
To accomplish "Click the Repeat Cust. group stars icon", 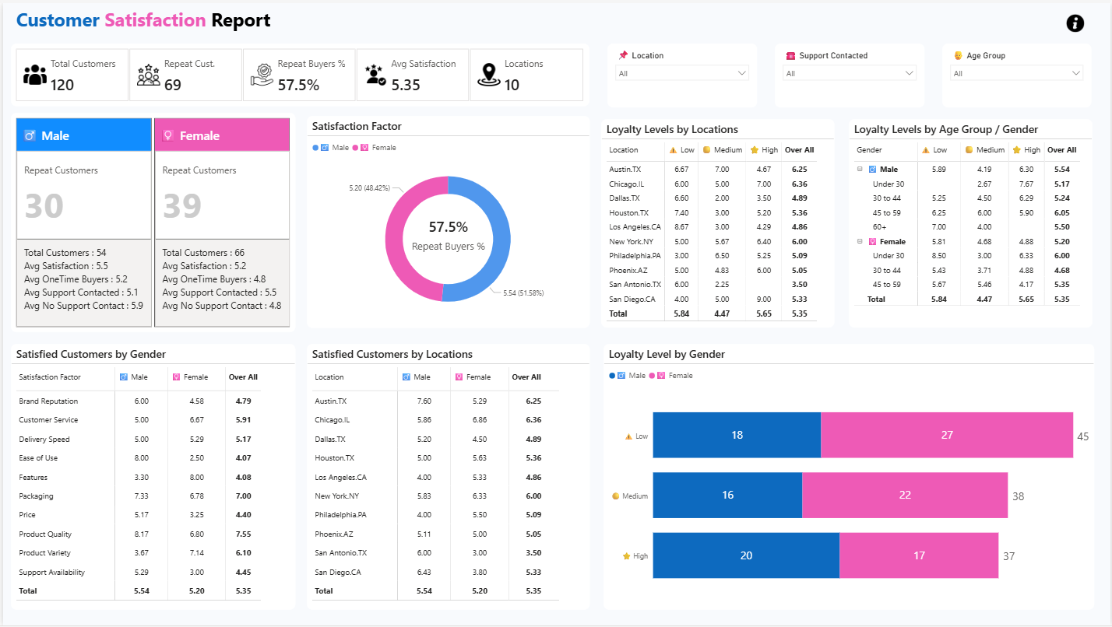I will pyautogui.click(x=149, y=75).
